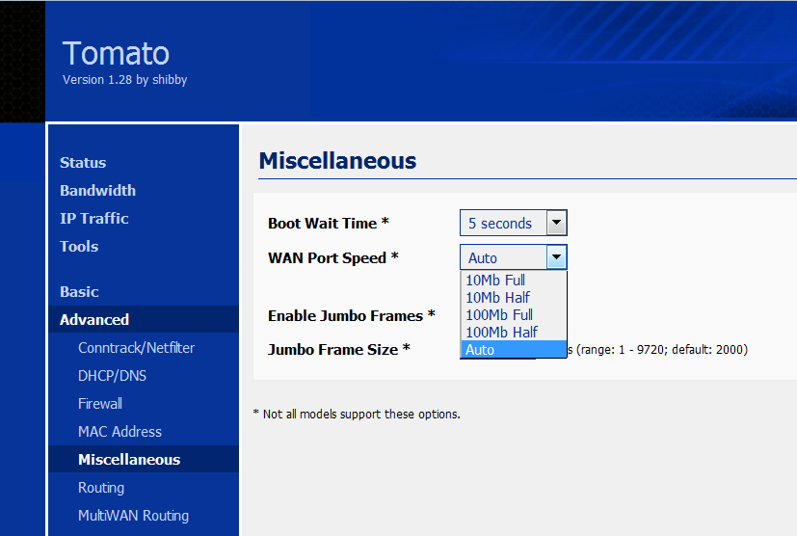The width and height of the screenshot is (797, 536).
Task: Choose 100Mb Half port speed option
Action: pyautogui.click(x=514, y=332)
